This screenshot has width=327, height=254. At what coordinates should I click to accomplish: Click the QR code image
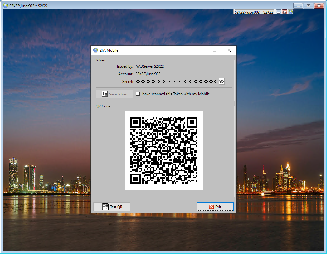point(163,151)
